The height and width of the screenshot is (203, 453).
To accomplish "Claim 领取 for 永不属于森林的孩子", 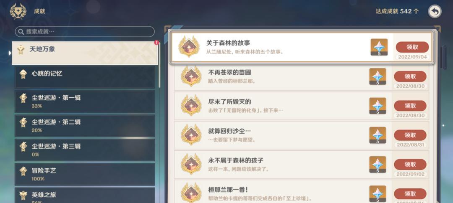I will [x=410, y=165].
